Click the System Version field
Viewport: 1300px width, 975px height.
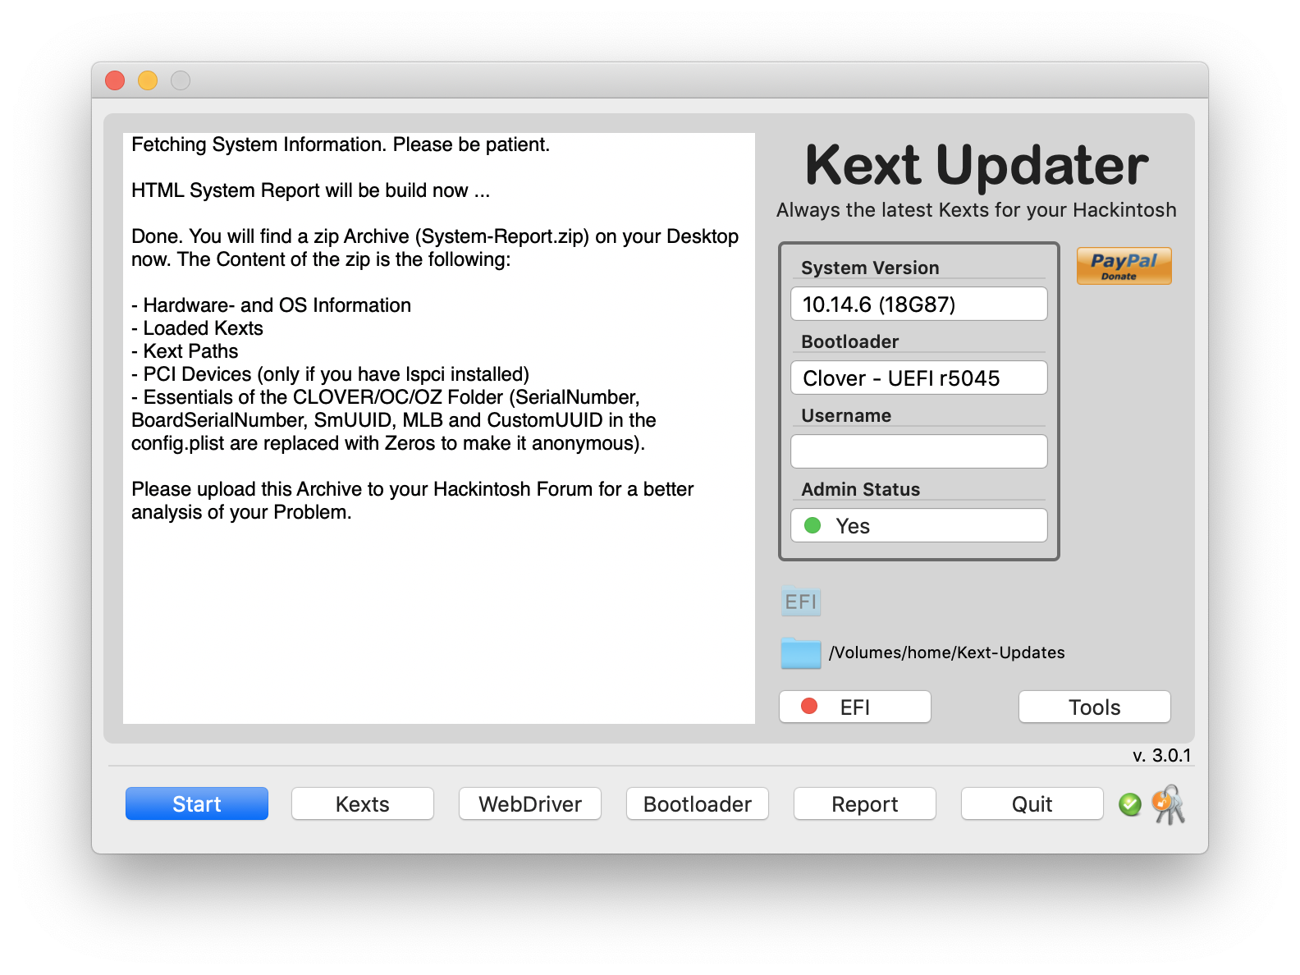[x=919, y=304]
